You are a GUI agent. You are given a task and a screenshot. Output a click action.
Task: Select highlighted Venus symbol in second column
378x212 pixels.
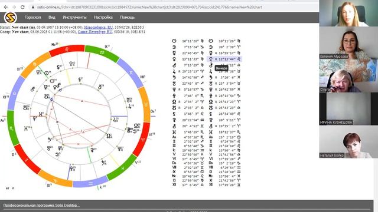(211, 59)
